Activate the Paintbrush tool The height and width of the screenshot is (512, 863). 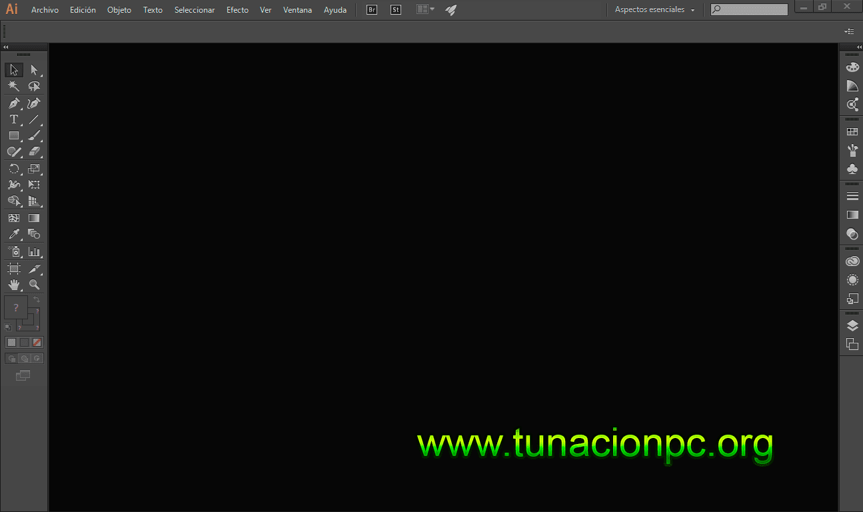(x=34, y=135)
